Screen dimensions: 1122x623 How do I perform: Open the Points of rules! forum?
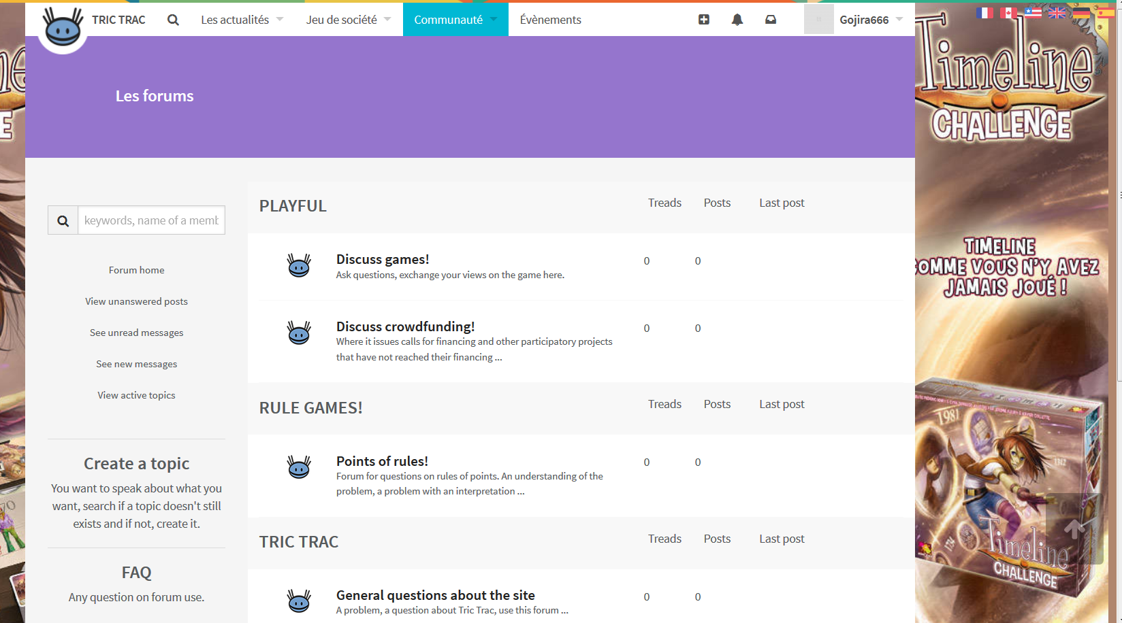coord(382,461)
